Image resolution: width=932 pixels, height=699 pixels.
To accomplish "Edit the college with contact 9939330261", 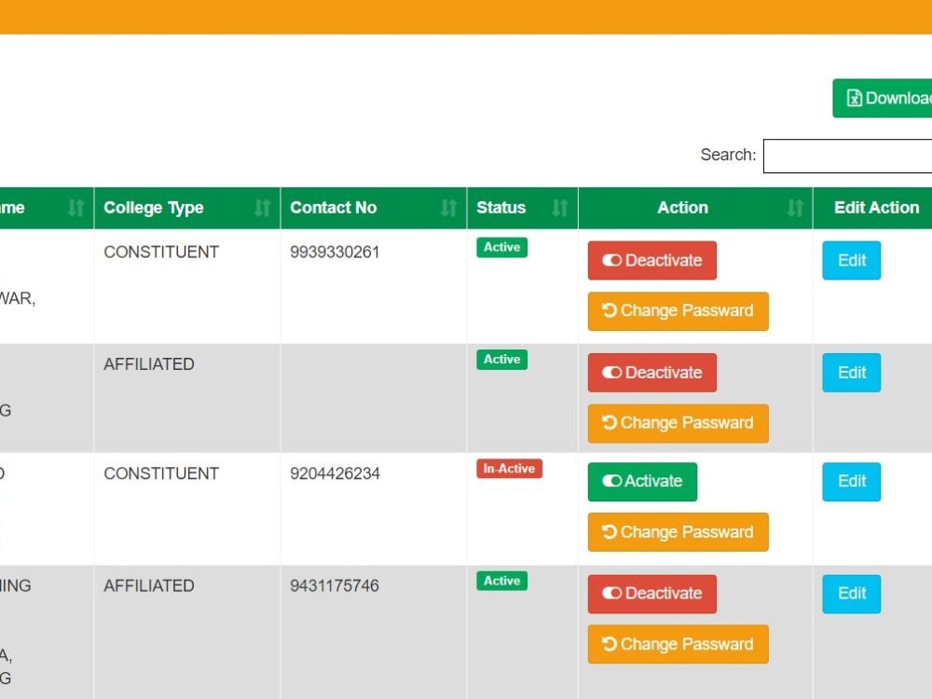I will pyautogui.click(x=851, y=260).
